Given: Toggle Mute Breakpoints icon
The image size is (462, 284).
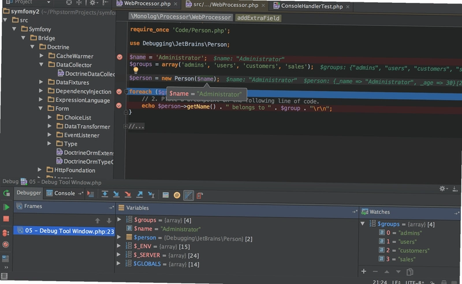Looking at the screenshot, I should pyautogui.click(x=6, y=245).
